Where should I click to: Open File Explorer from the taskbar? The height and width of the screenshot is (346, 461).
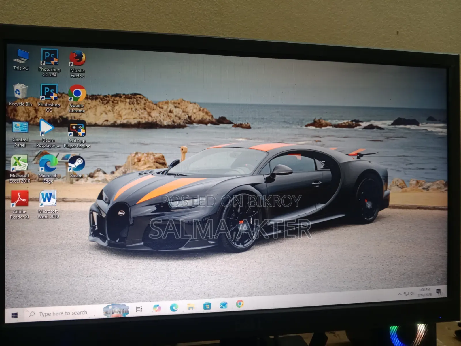pyautogui.click(x=191, y=306)
